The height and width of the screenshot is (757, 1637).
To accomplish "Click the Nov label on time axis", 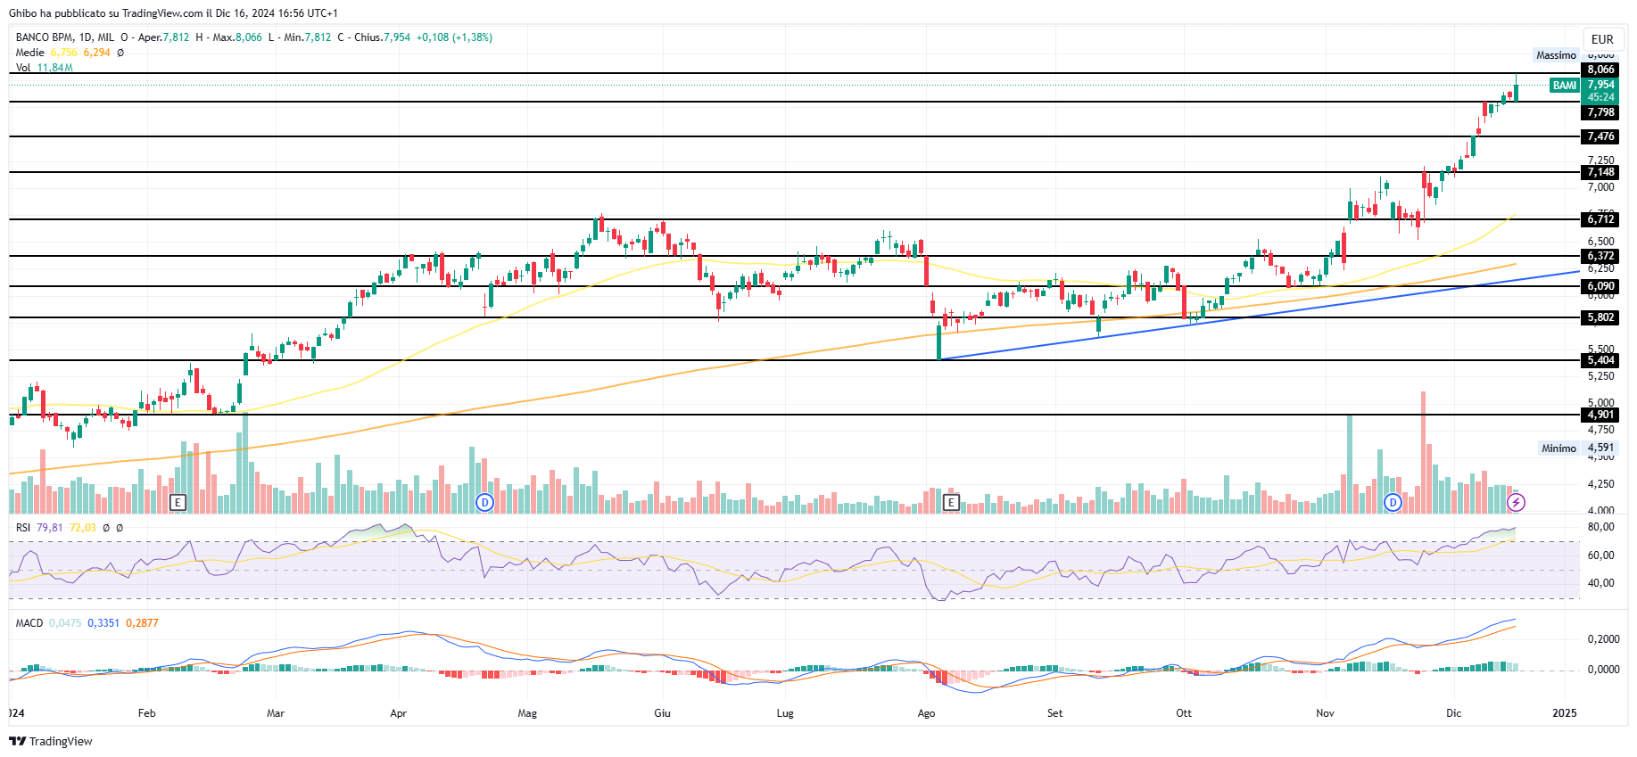I will coord(1326,713).
